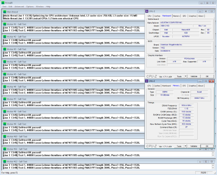Click the NUM indicator in status bar

(x=203, y=173)
